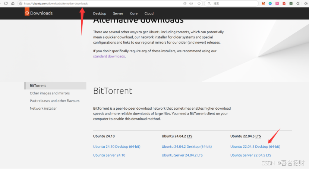Click the Ubuntu logo beside Downloads
The height and width of the screenshot is (169, 309).
[27, 12]
